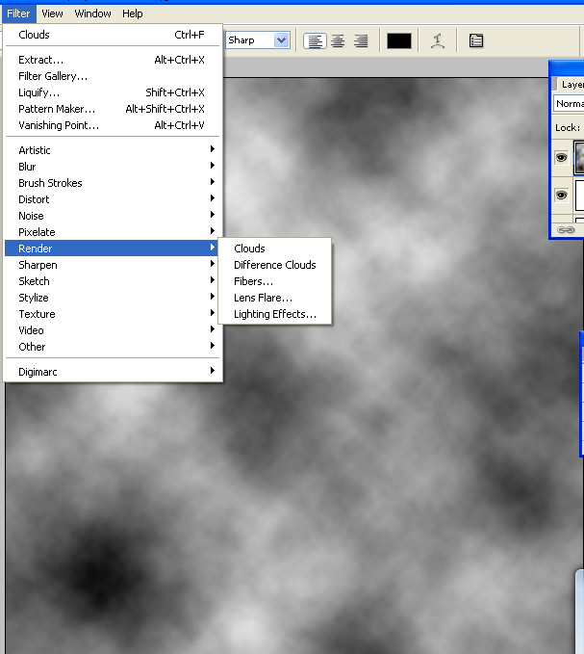Toggle the Character and Paragraph palettes icon
The height and width of the screenshot is (654, 584).
tap(476, 40)
